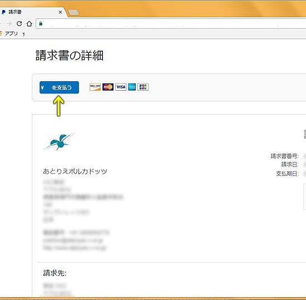Image resolution: width=306 pixels, height=300 pixels.
Task: Close the 請求書 browser tab
Action: click(60, 12)
